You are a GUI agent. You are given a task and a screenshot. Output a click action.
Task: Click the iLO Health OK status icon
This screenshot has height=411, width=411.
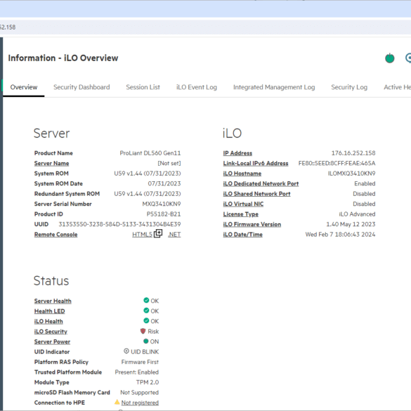pos(146,320)
